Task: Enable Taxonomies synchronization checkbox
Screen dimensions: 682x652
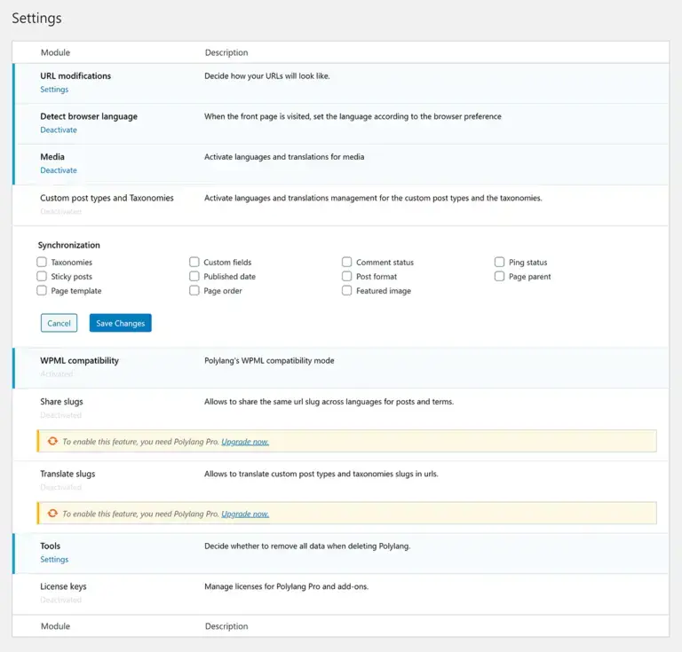Action: [x=42, y=262]
